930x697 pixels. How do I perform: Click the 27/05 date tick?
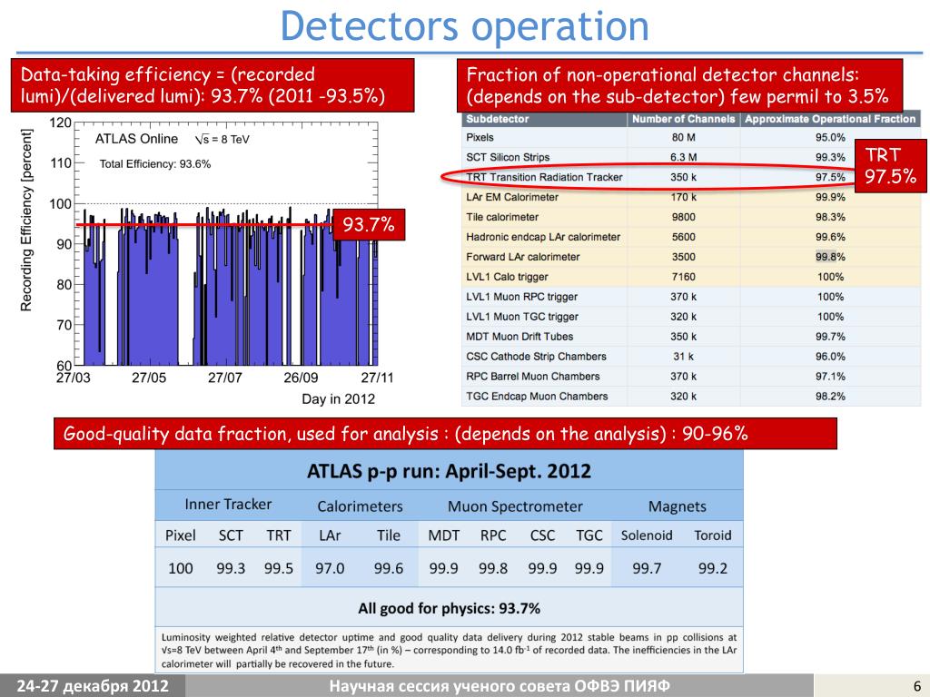149,378
